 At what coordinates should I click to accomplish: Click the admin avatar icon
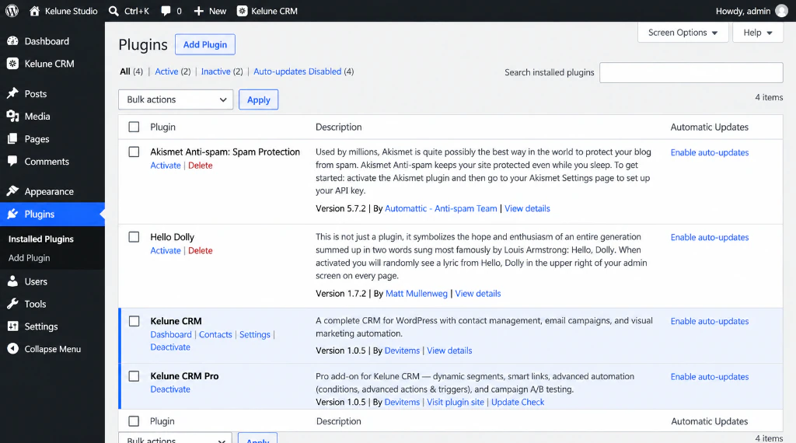782,11
